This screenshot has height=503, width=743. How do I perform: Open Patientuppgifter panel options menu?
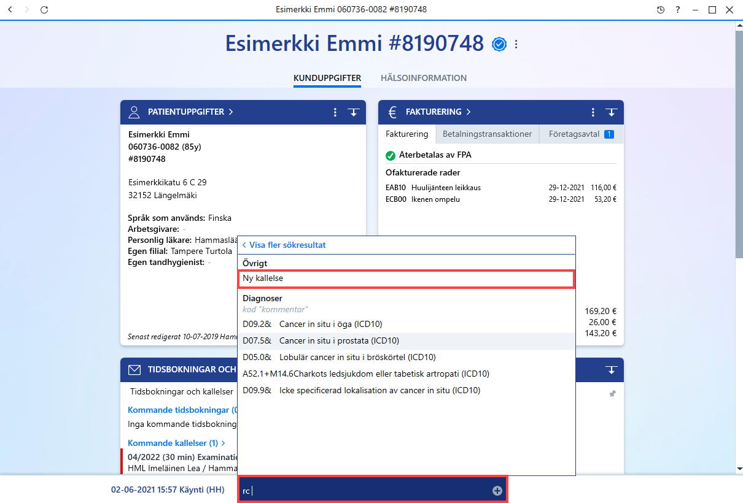click(335, 112)
